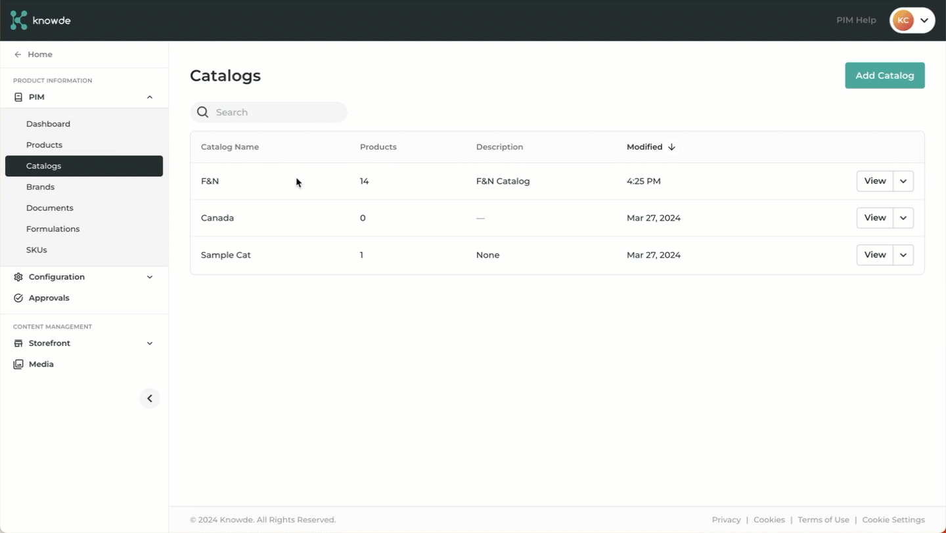Click the KC avatar circle

(903, 20)
